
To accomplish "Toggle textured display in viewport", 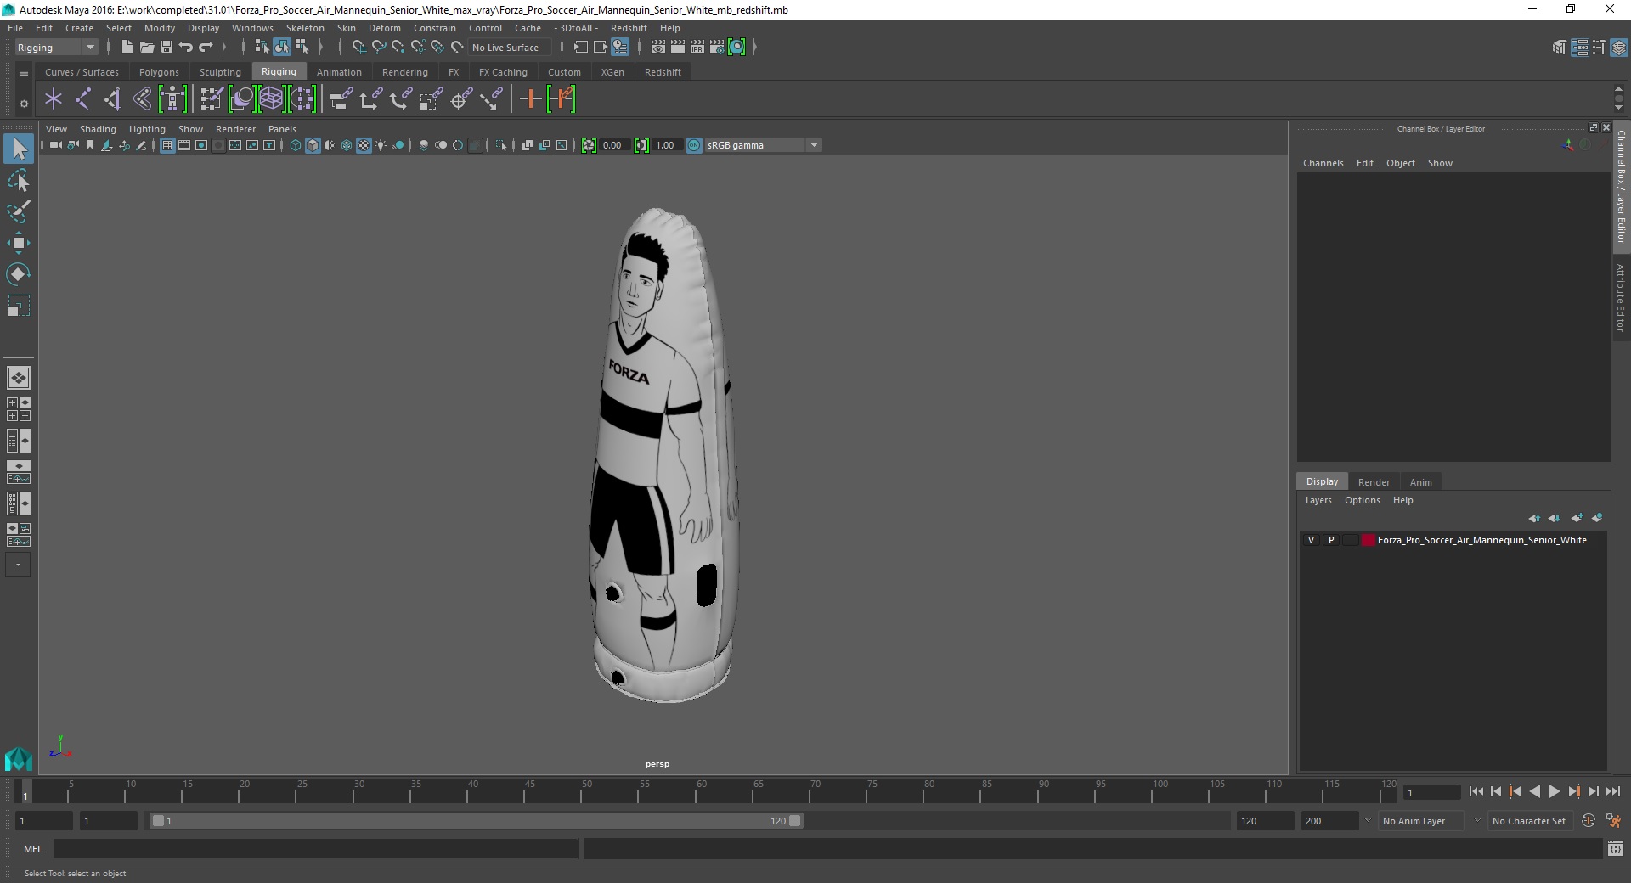I will tap(364, 145).
